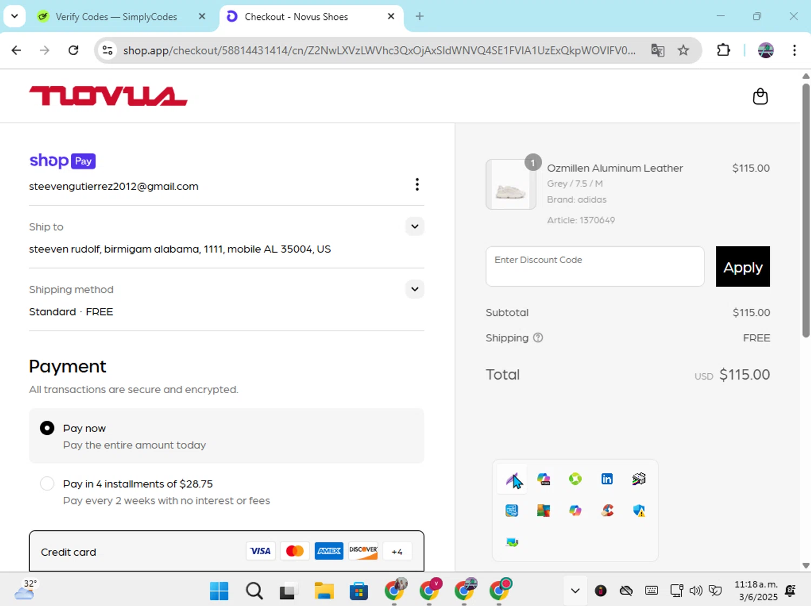The height and width of the screenshot is (606, 811).
Task: Click the USD $115.00 total amount
Action: point(732,375)
